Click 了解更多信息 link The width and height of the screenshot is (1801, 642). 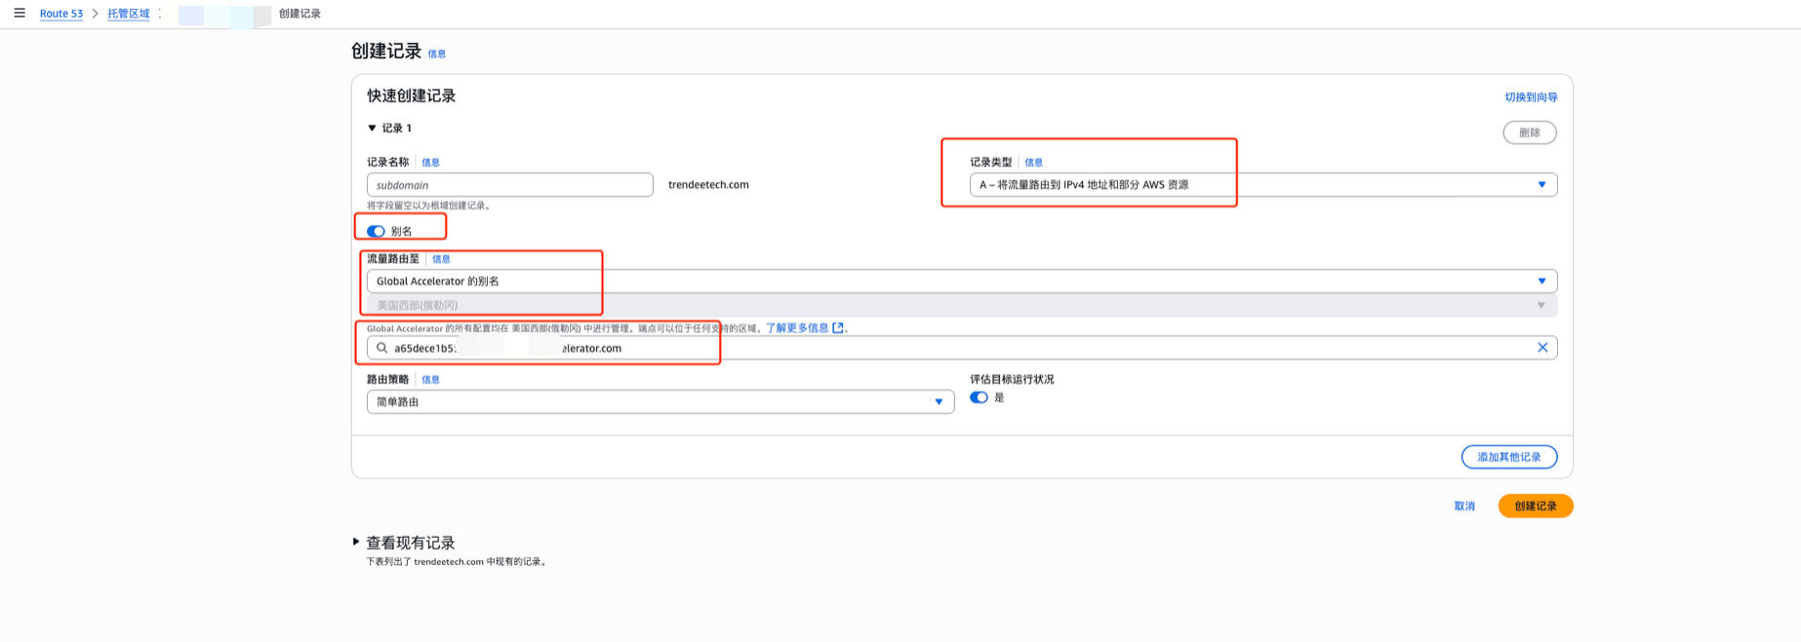[x=797, y=328]
